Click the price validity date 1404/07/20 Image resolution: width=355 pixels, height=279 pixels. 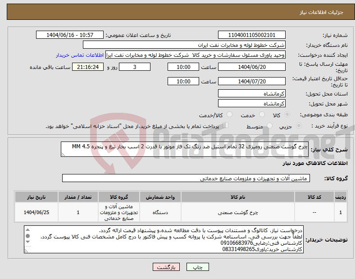click(x=251, y=81)
